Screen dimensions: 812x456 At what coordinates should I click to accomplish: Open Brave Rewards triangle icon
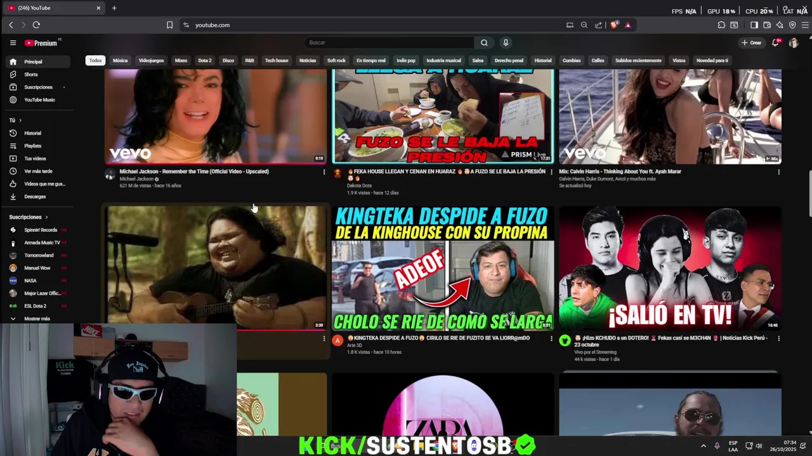pos(627,25)
